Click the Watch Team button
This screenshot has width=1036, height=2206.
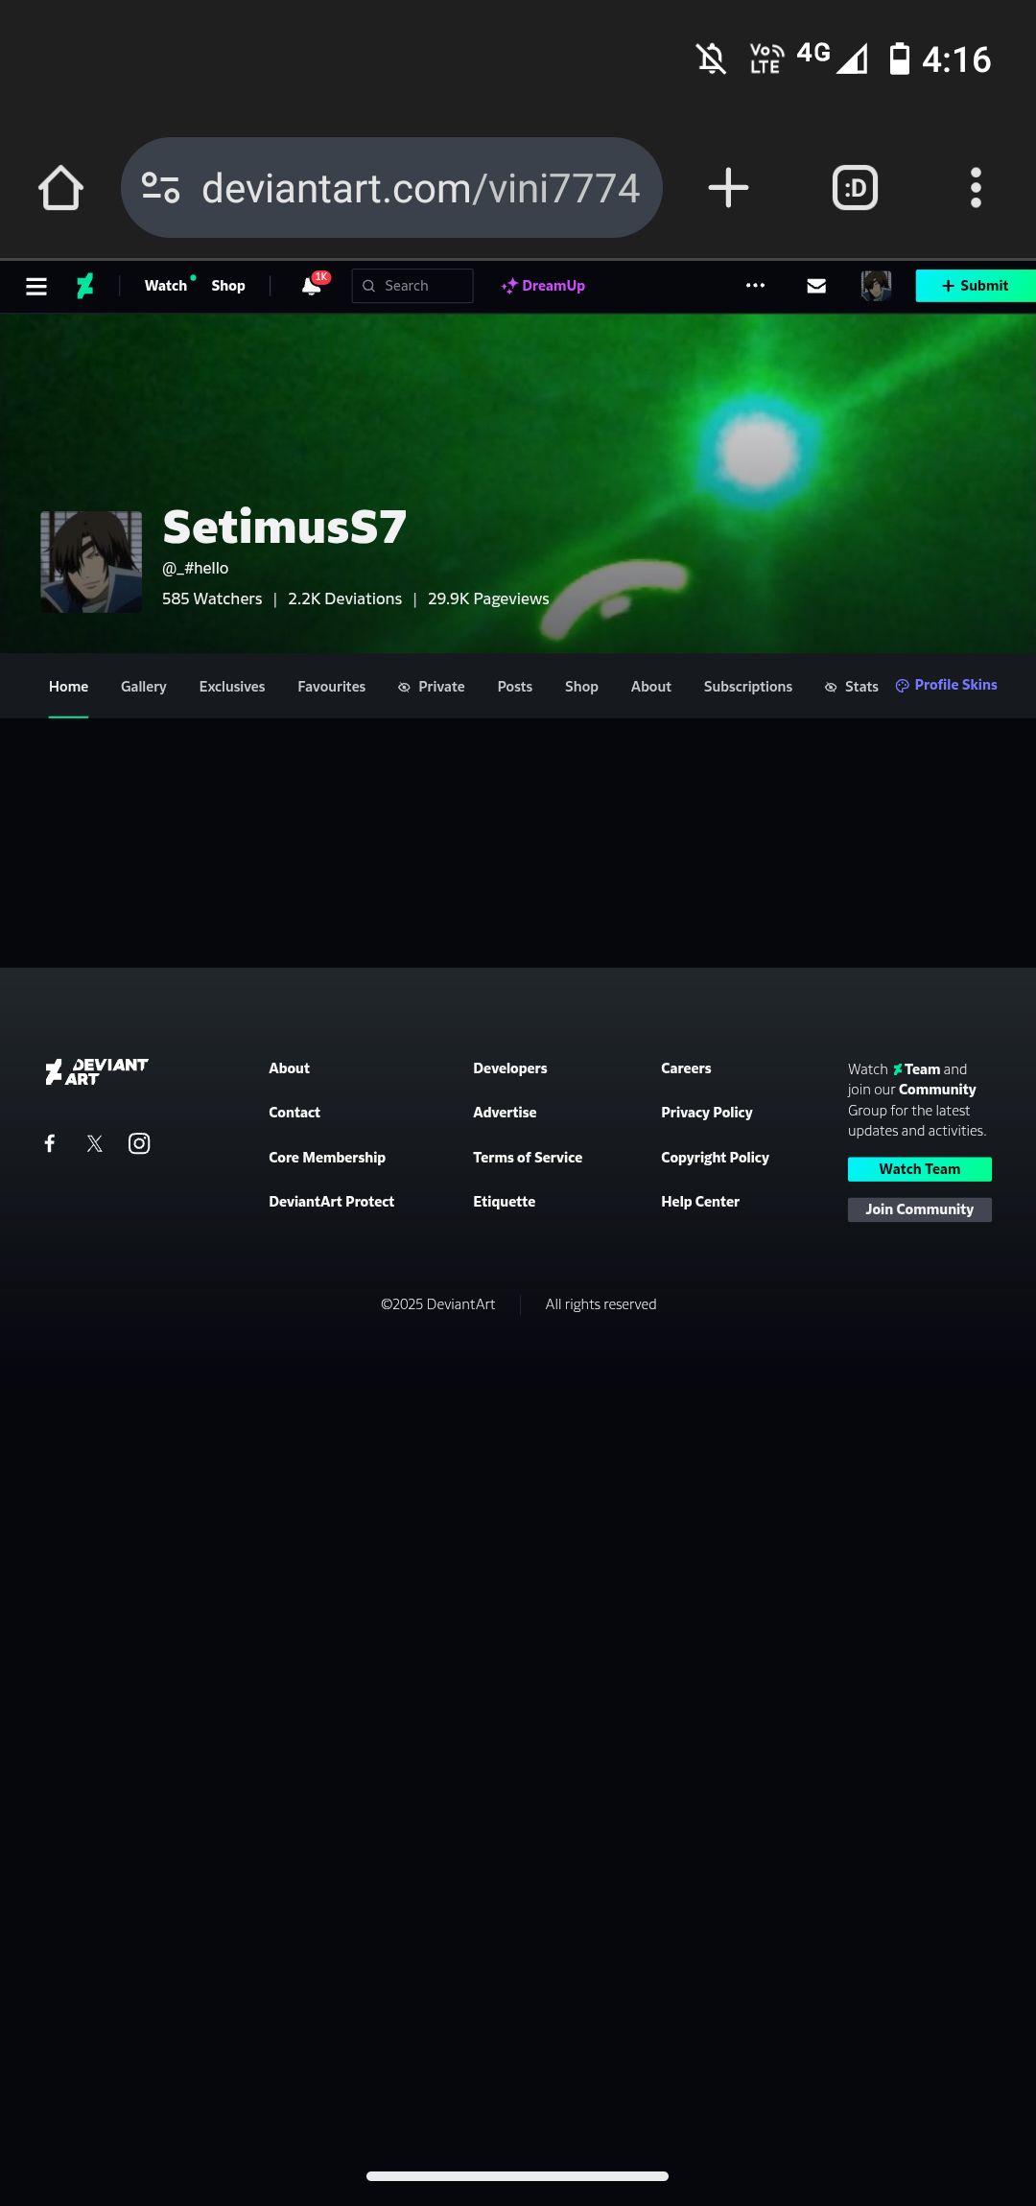[x=920, y=1169]
